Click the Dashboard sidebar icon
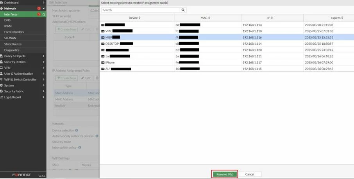354x179 pixels. tap(1, 2)
